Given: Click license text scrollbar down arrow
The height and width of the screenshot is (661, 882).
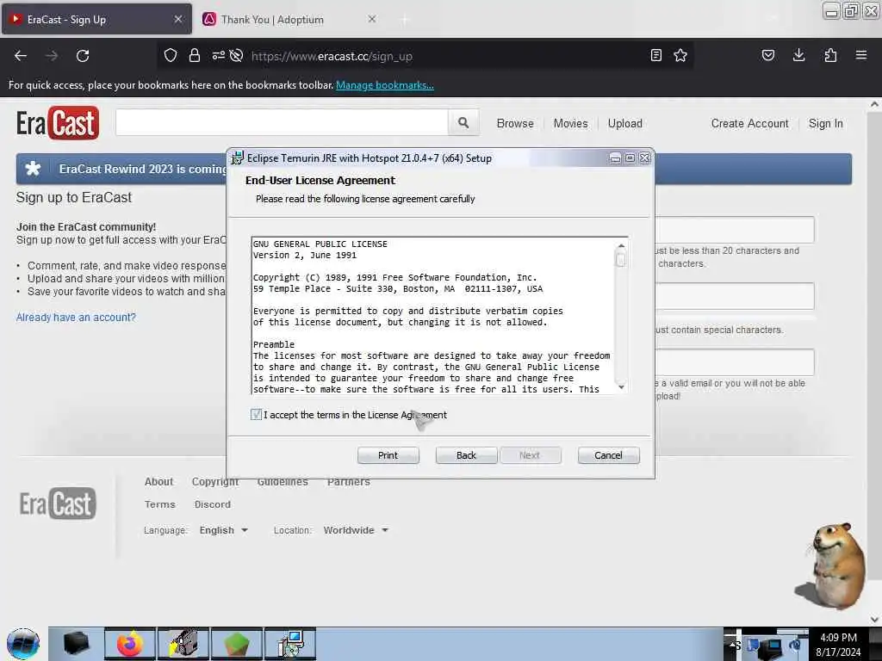Looking at the screenshot, I should [x=621, y=386].
